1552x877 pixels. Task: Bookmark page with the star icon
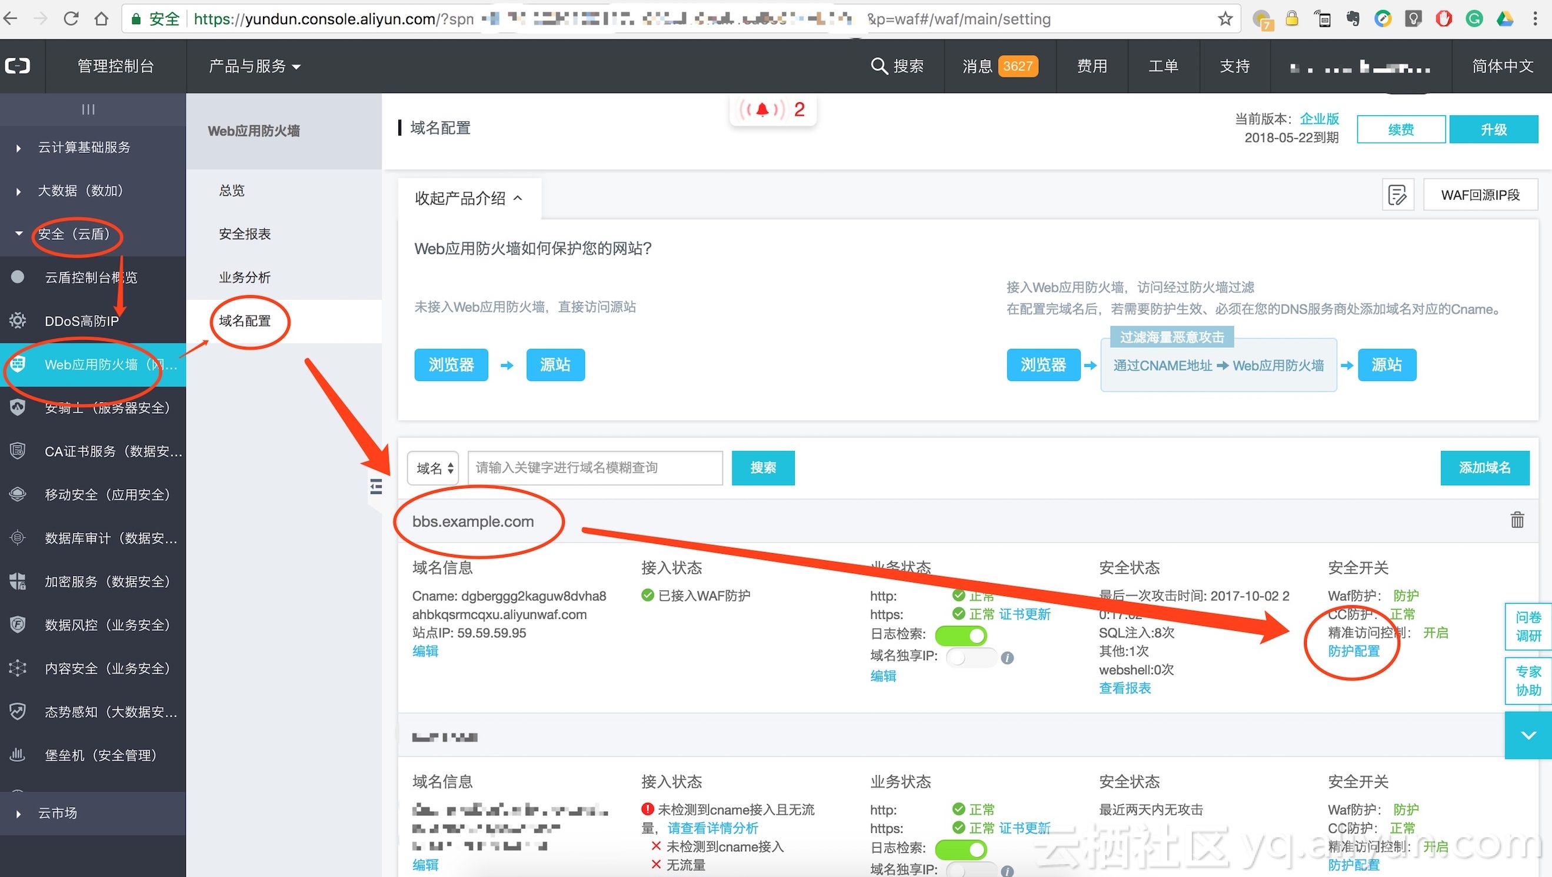pos(1225,19)
